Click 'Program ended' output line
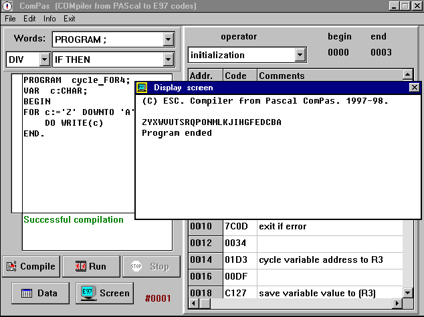This screenshot has width=424, height=317. (177, 133)
